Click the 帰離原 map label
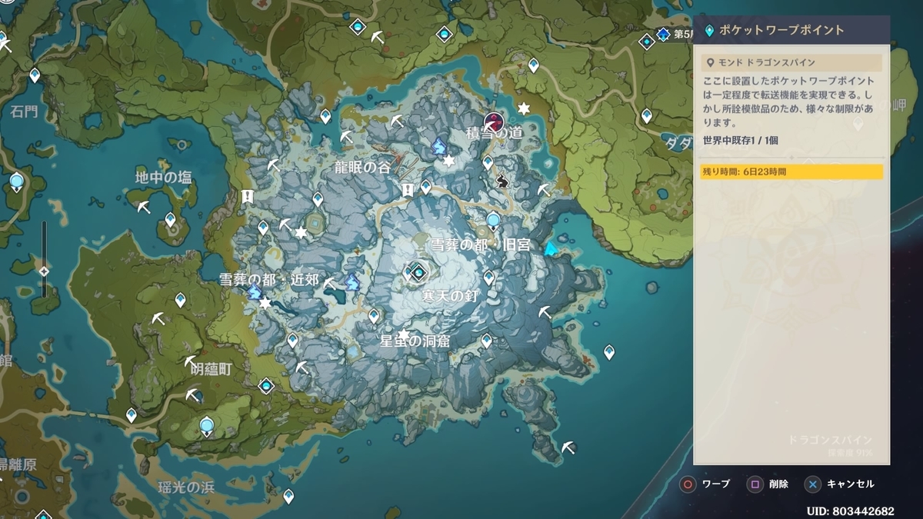The height and width of the screenshot is (519, 923). (x=18, y=464)
